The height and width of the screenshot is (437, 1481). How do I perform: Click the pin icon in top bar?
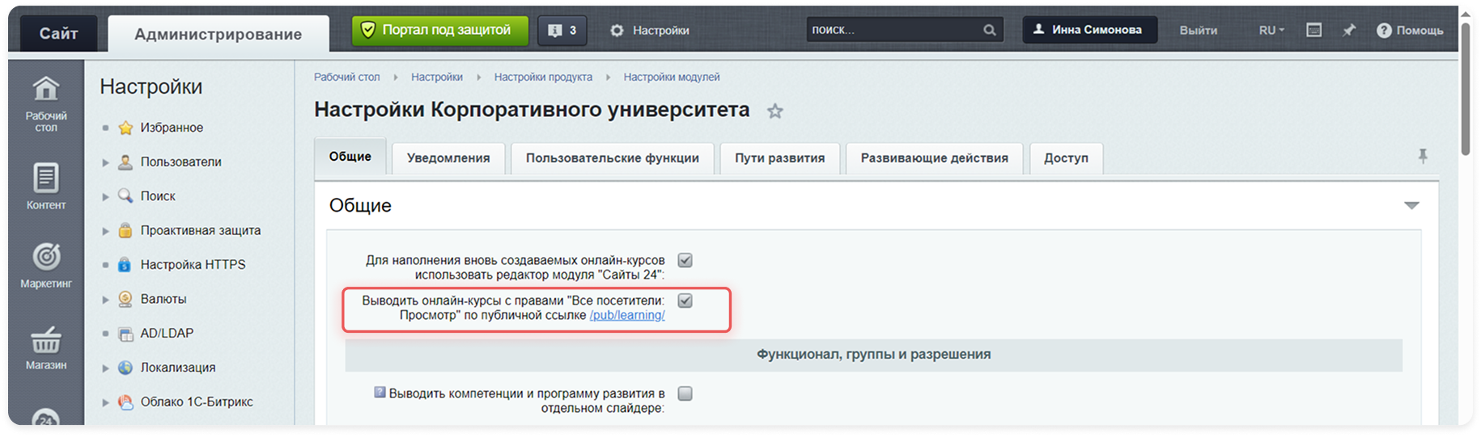1348,30
